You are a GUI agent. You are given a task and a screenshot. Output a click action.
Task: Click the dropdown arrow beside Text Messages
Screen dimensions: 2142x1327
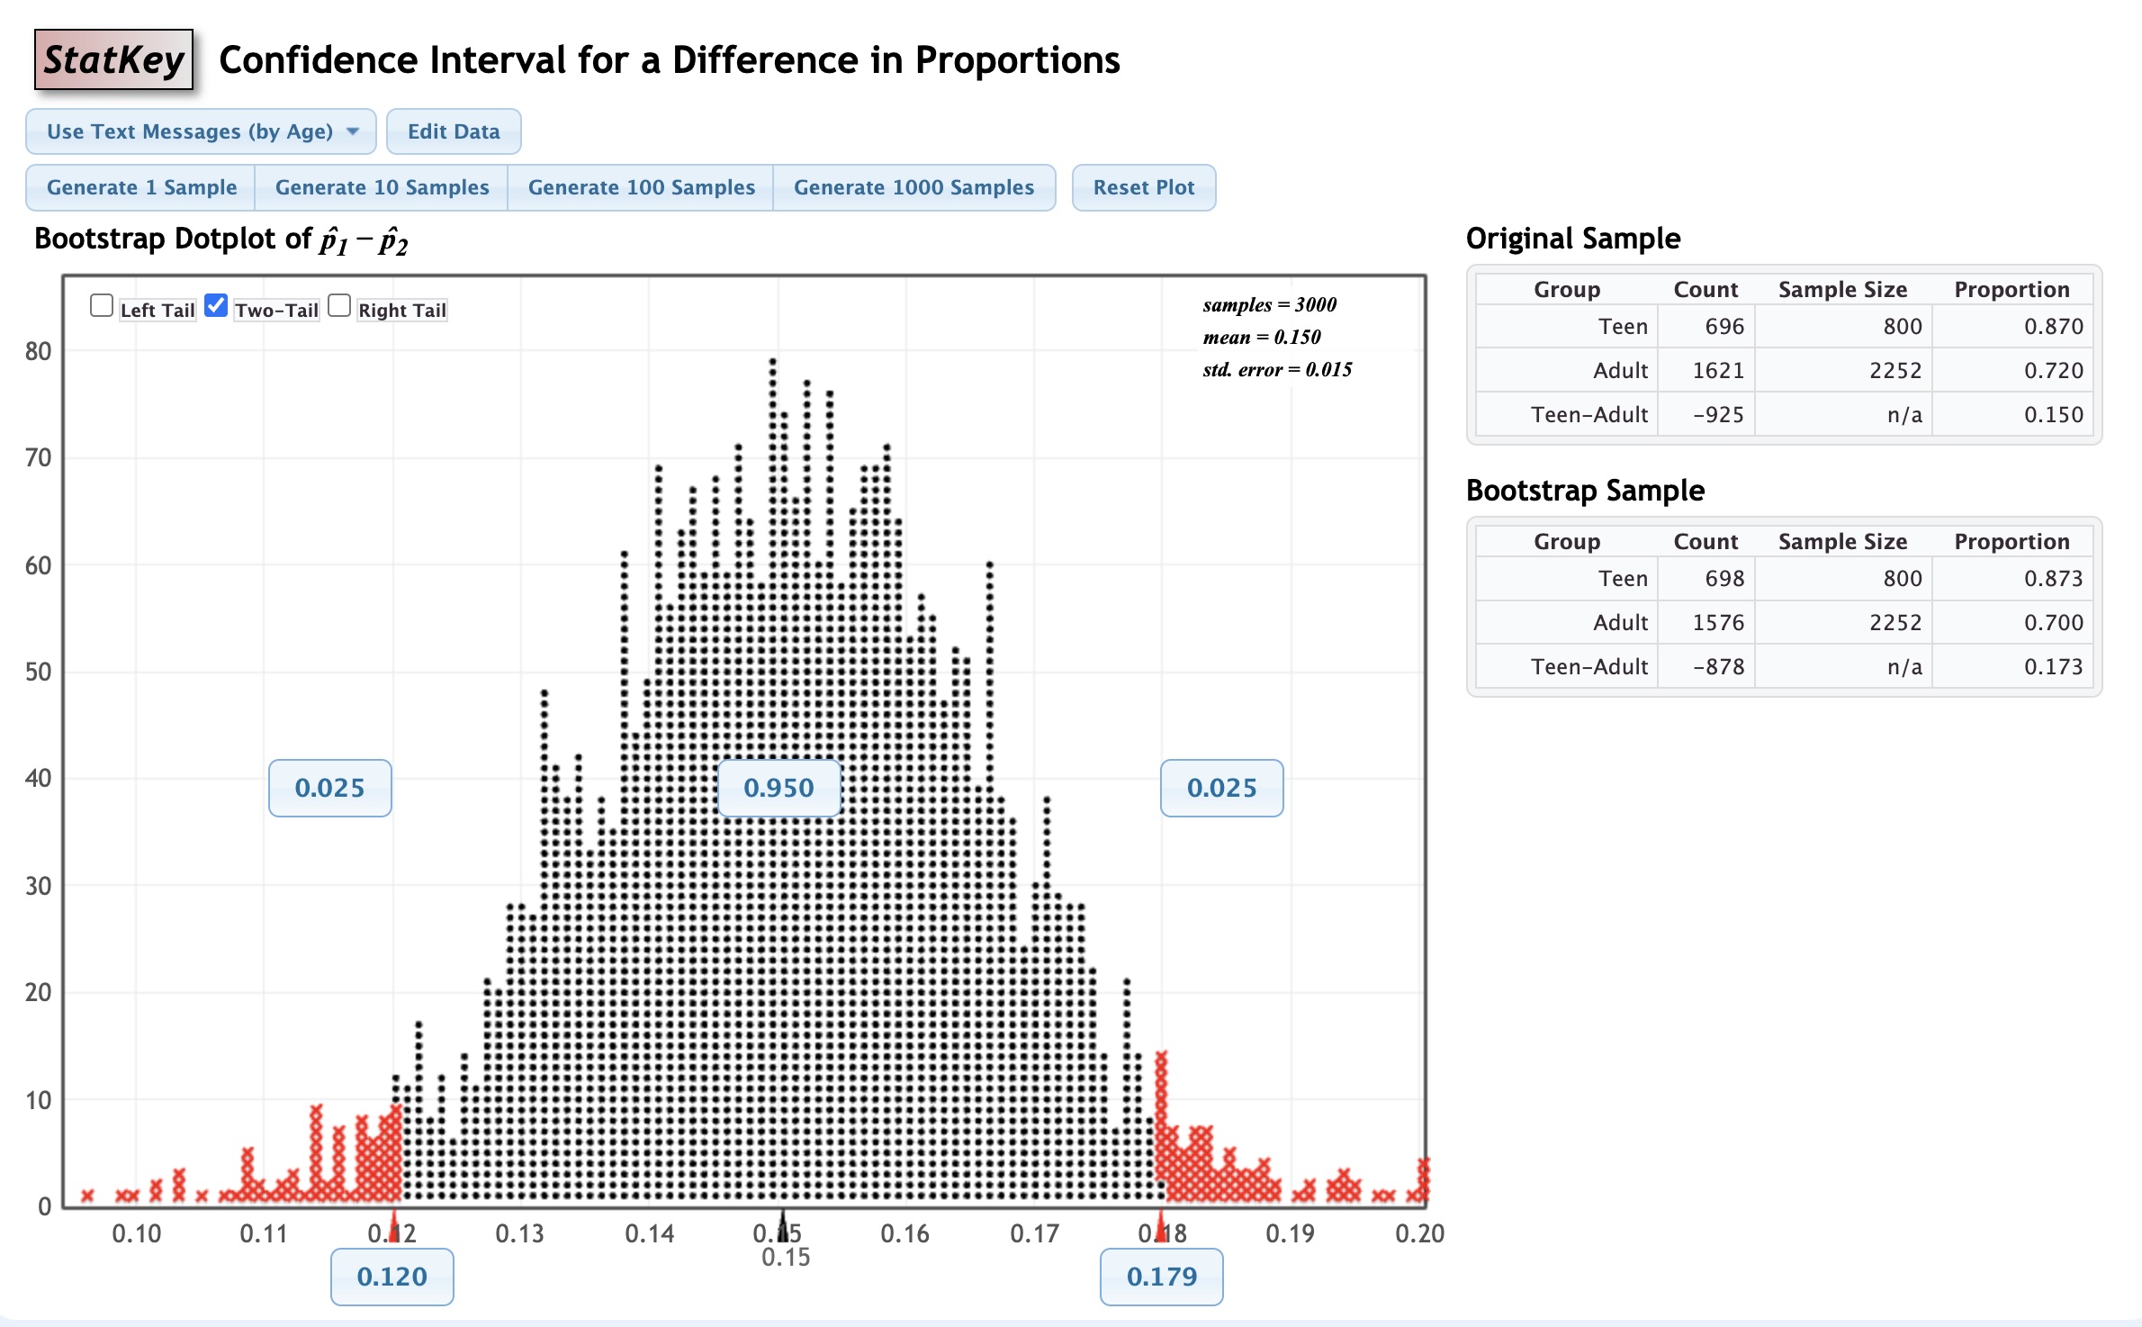click(353, 131)
